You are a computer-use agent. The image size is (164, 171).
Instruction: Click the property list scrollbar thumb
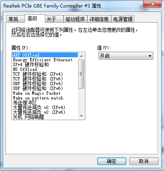(x=81, y=74)
